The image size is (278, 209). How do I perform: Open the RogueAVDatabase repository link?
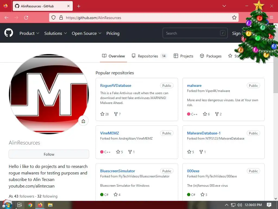[x=116, y=85]
